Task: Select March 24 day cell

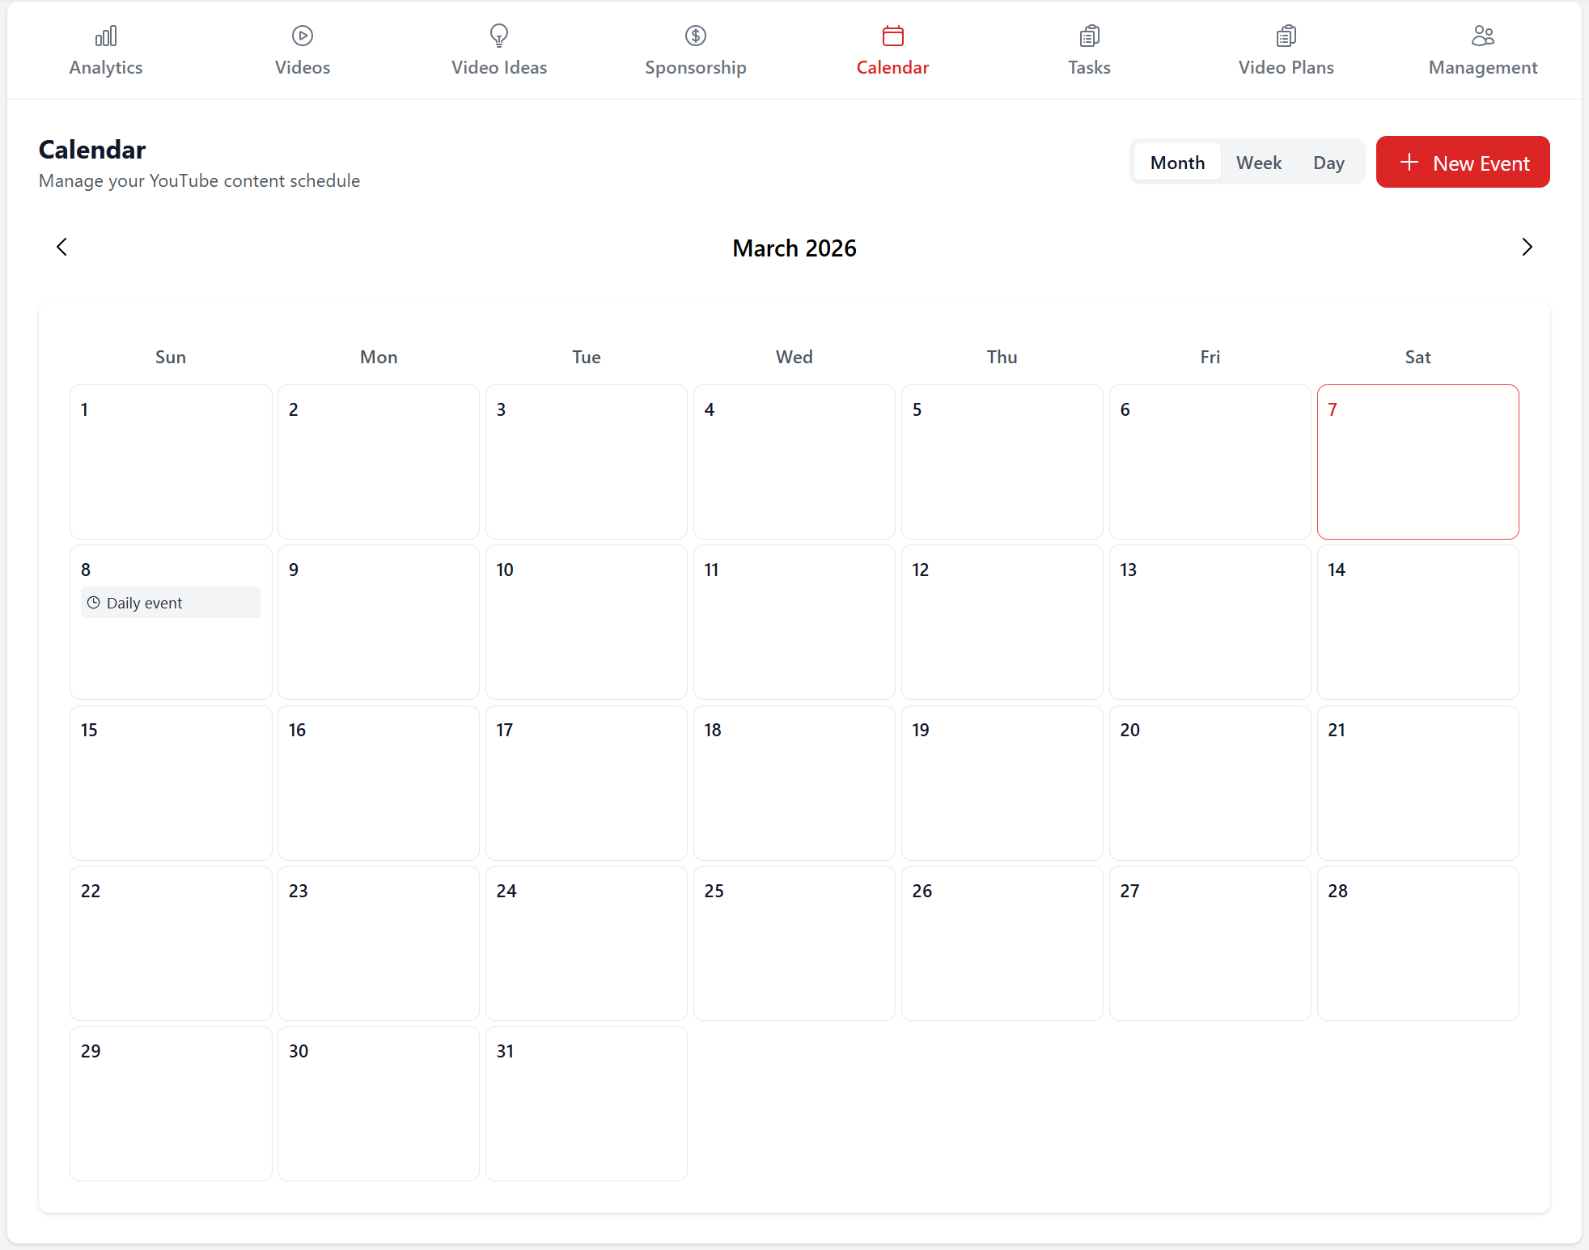Action: click(x=587, y=943)
